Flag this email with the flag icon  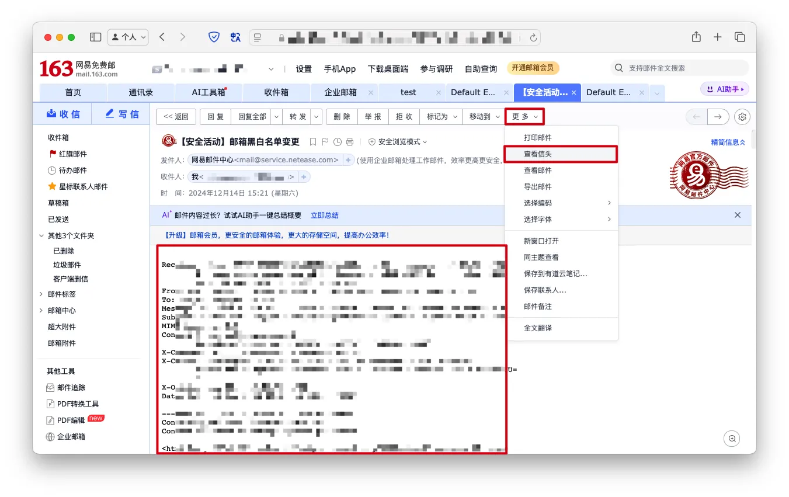pyautogui.click(x=325, y=142)
